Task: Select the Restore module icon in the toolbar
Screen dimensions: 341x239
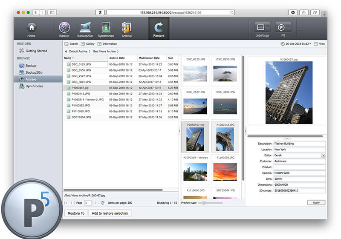Action: [159, 28]
